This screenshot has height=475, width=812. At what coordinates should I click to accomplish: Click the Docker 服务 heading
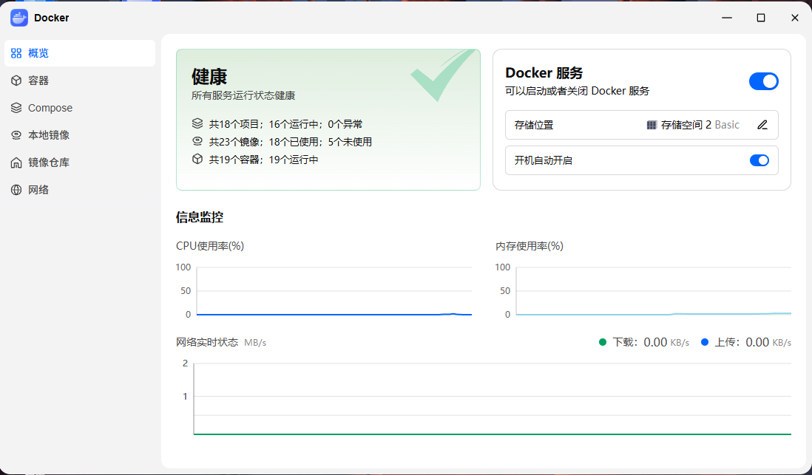[x=544, y=73]
